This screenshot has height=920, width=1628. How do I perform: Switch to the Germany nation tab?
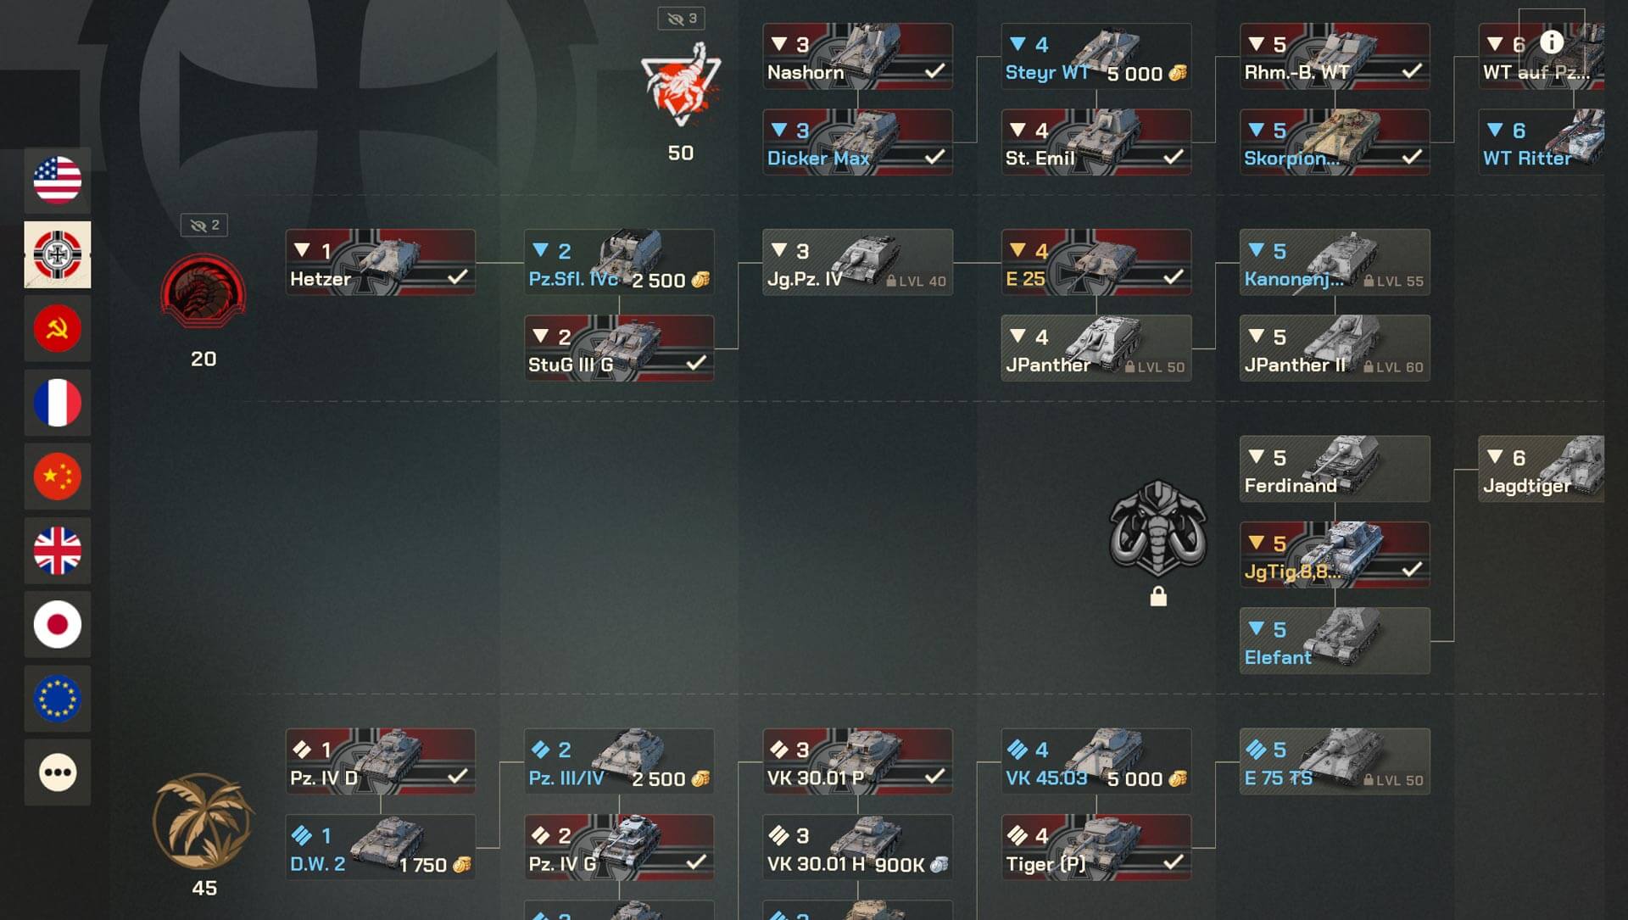click(58, 254)
